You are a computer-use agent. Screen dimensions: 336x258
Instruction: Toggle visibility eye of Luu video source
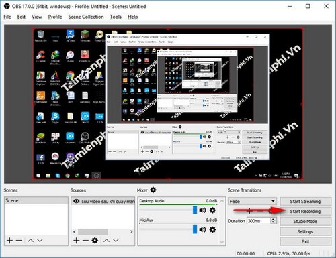[x=77, y=201]
